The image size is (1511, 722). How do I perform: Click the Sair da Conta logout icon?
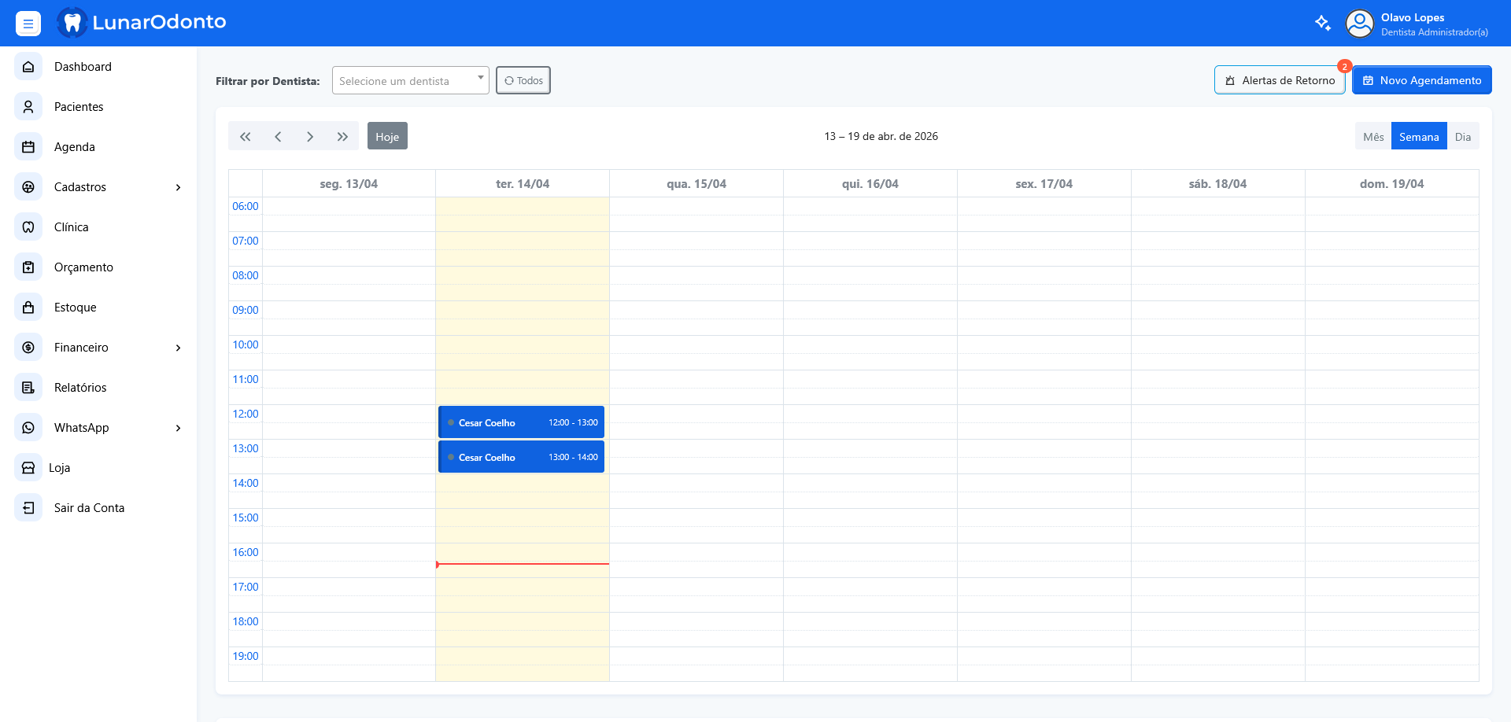[28, 508]
